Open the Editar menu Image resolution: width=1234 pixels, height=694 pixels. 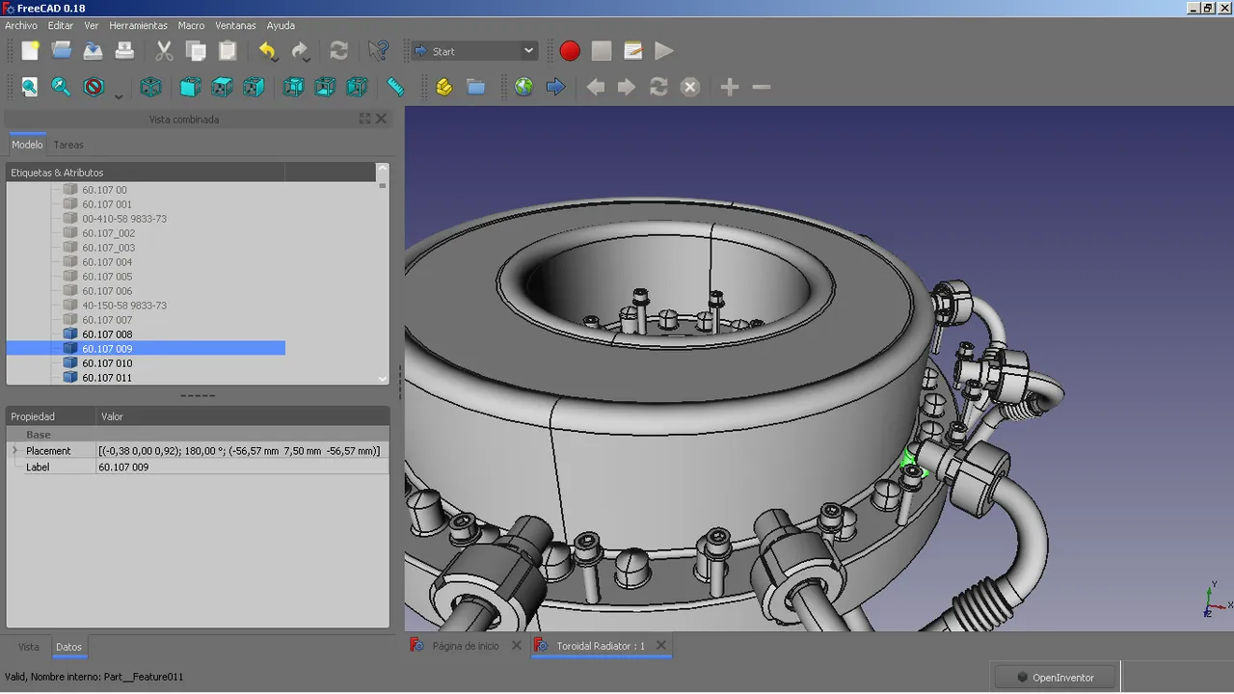(61, 25)
